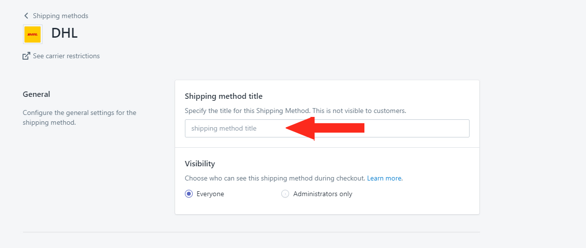Viewport: 586px width, 248px height.
Task: Click the Visibility section heading
Action: coord(200,163)
